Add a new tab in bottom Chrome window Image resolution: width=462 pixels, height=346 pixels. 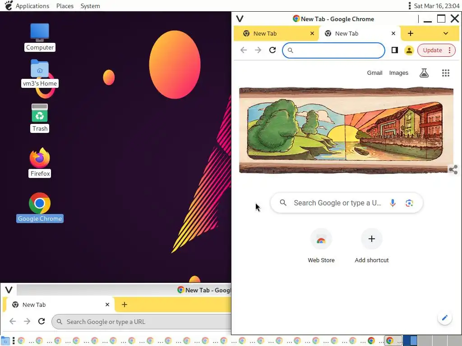125,305
